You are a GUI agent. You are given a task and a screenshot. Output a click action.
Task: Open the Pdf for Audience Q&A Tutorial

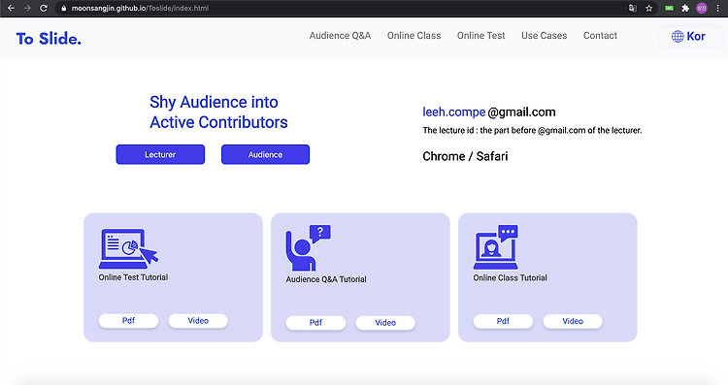tap(315, 322)
